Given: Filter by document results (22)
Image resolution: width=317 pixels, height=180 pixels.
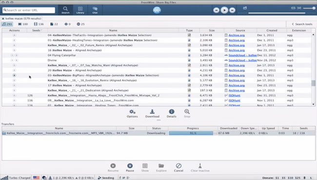Looking at the screenshot, I should pos(54,24).
